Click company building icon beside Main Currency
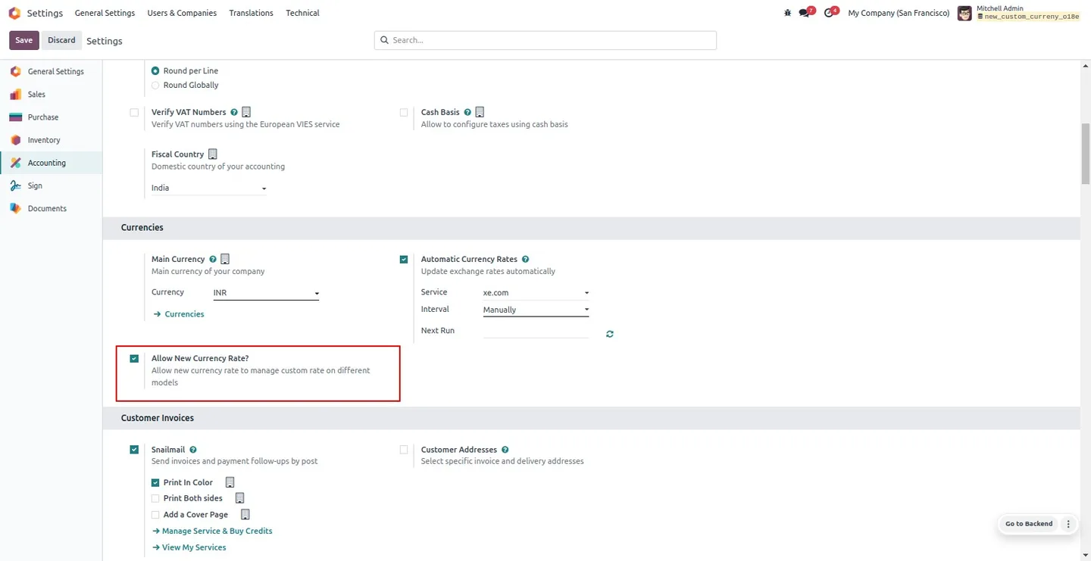This screenshot has height=561, width=1091. coord(225,259)
